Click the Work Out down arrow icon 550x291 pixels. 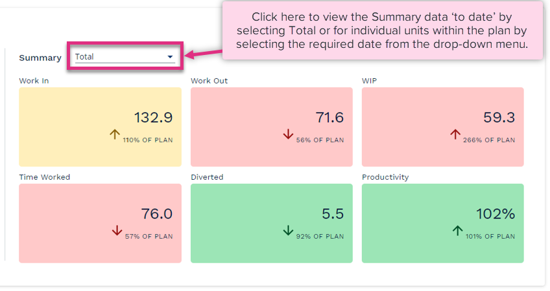click(x=288, y=135)
